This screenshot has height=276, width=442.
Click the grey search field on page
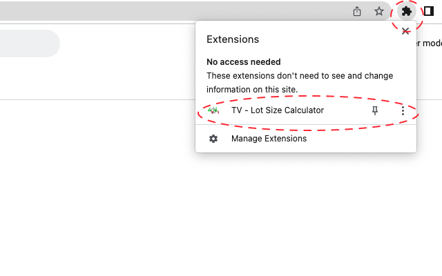pyautogui.click(x=28, y=43)
